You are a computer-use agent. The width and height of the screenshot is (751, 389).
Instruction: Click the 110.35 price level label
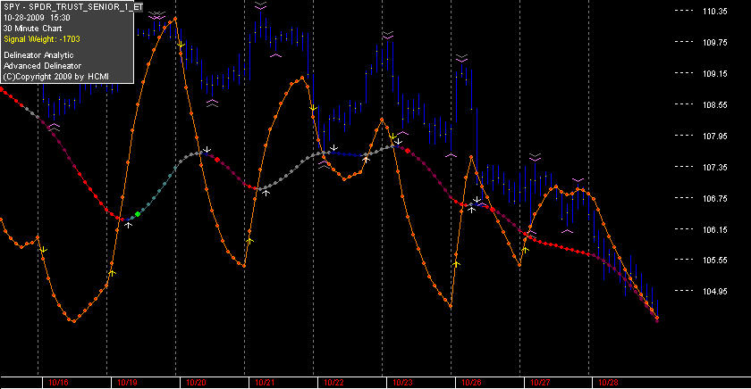pos(714,12)
